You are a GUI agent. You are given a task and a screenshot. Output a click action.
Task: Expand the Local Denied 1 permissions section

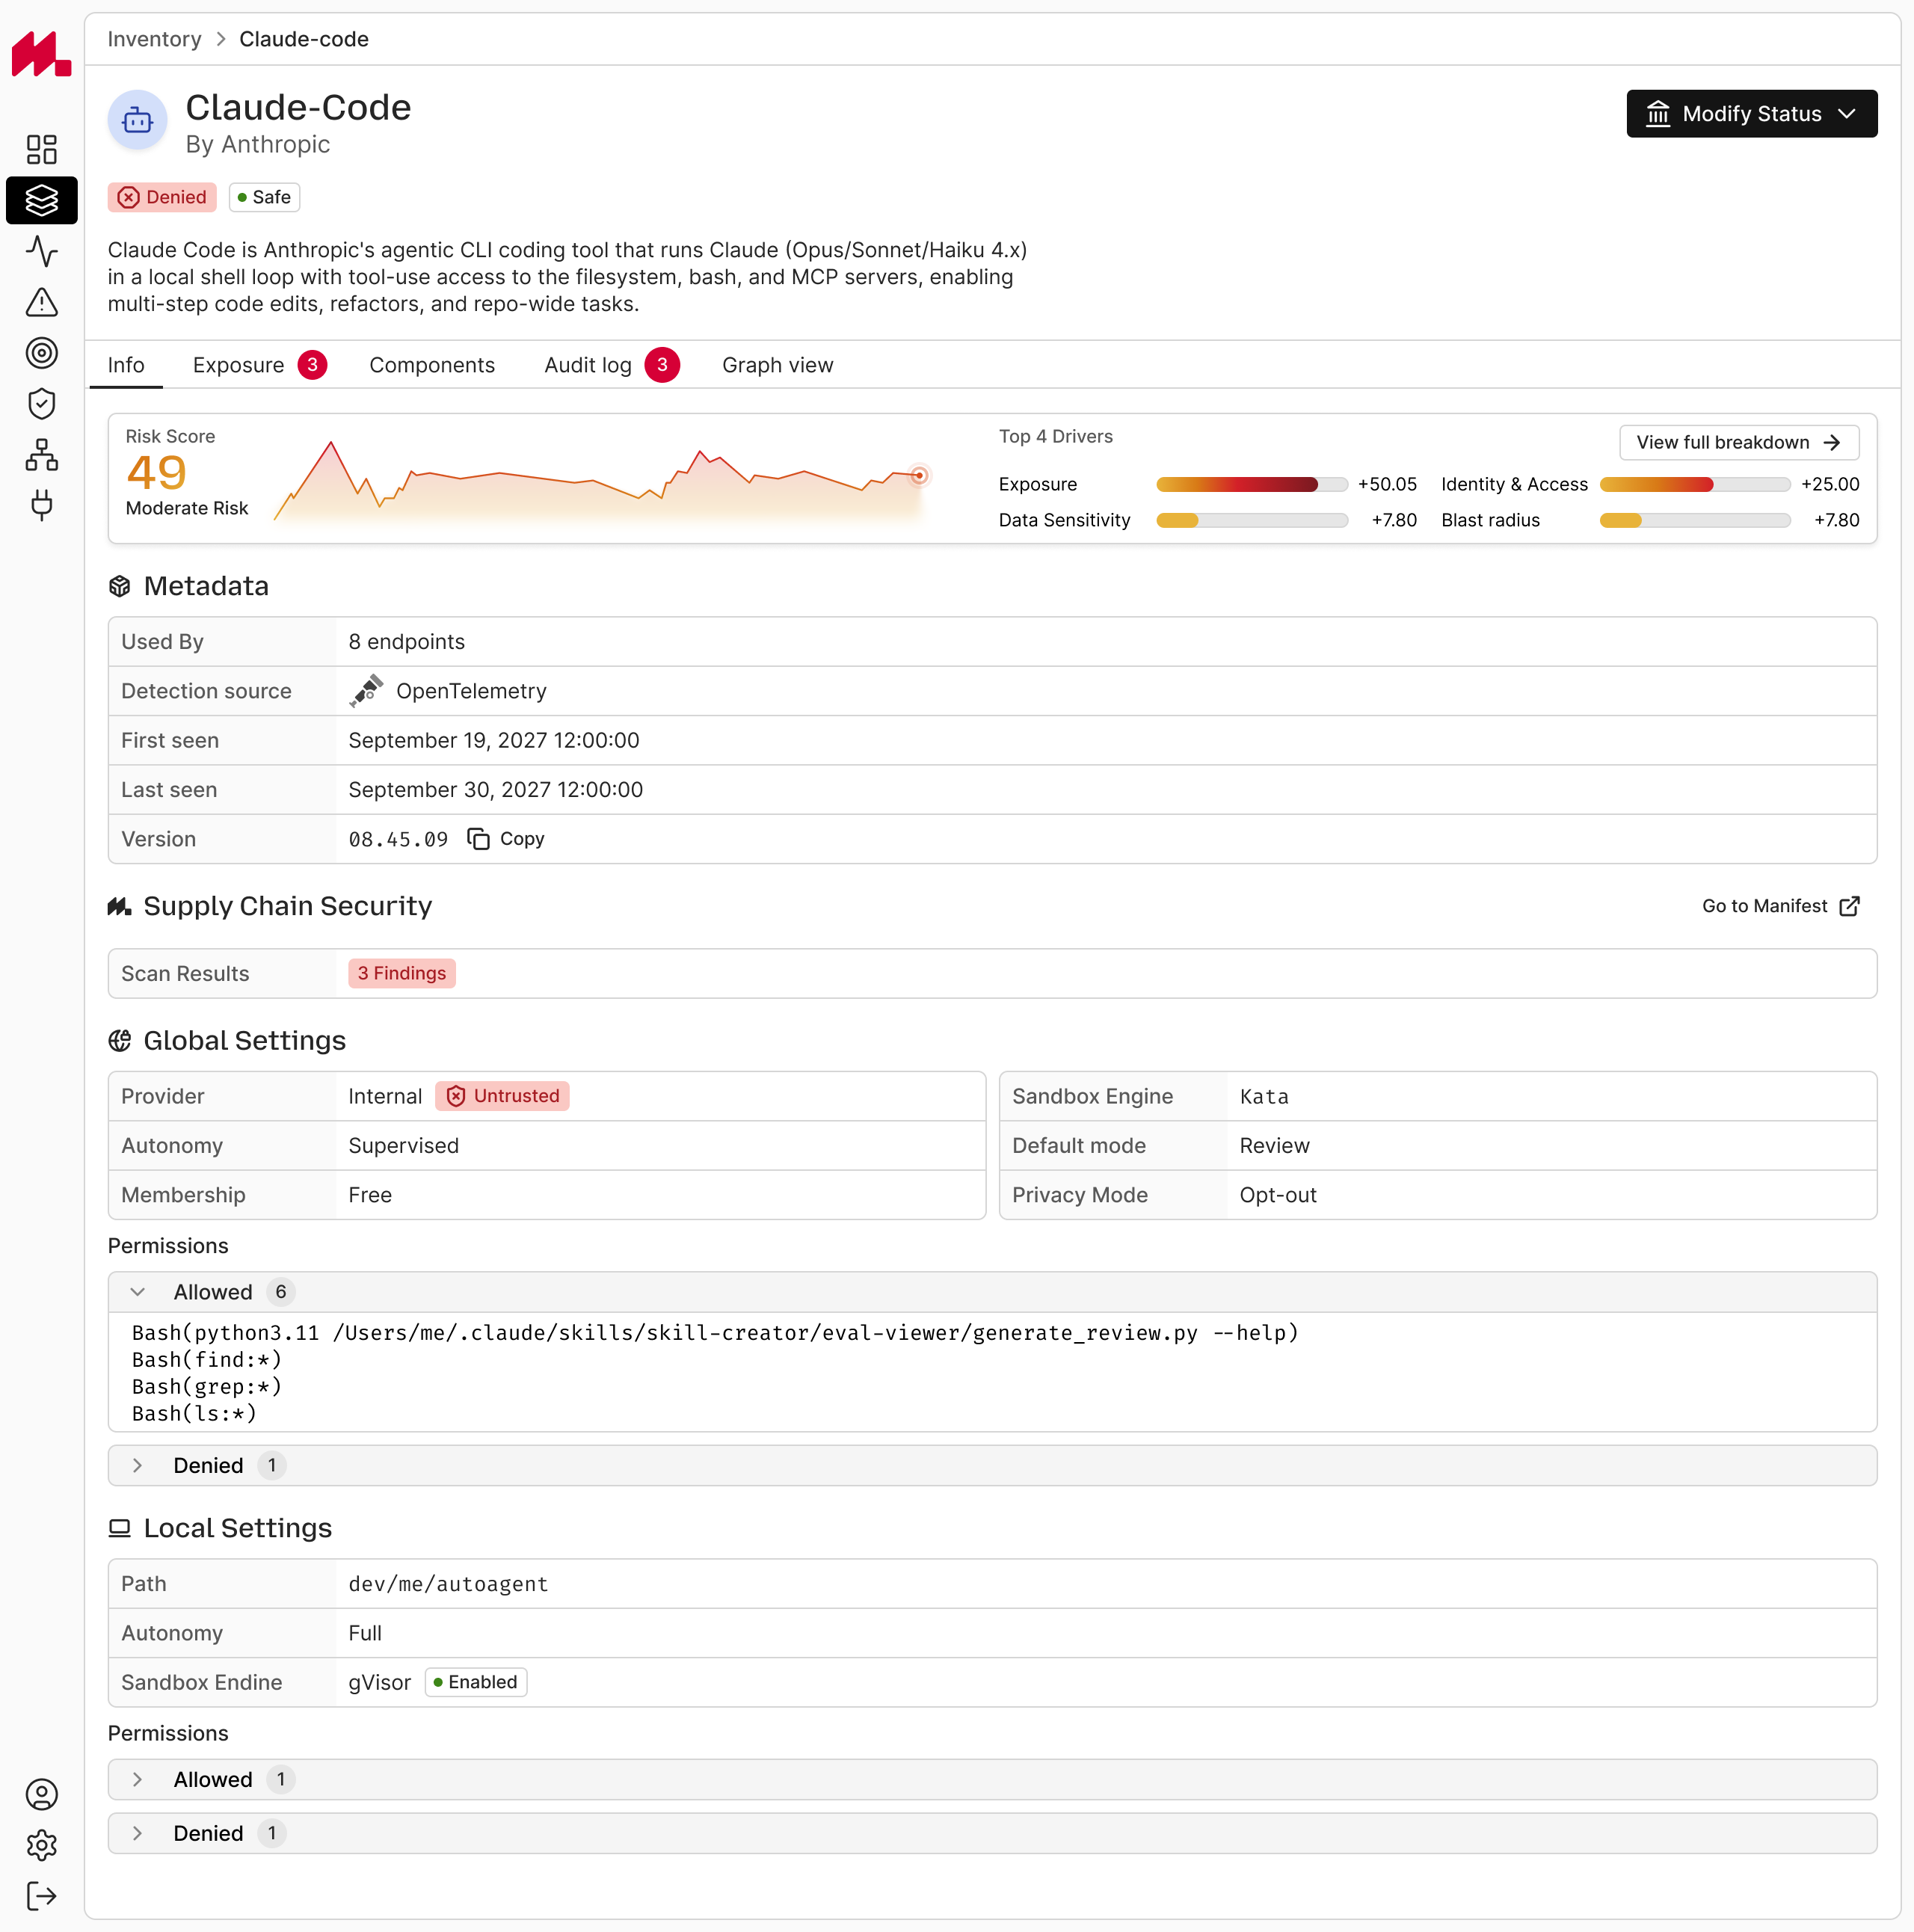992,1834
